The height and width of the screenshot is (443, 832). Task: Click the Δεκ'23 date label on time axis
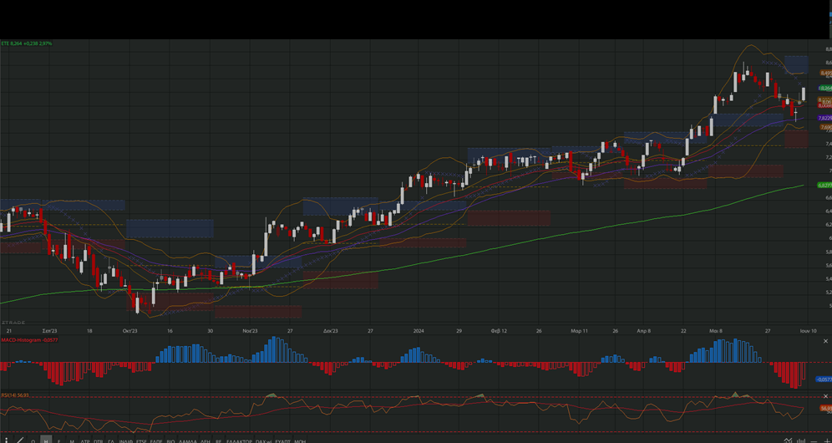click(331, 330)
